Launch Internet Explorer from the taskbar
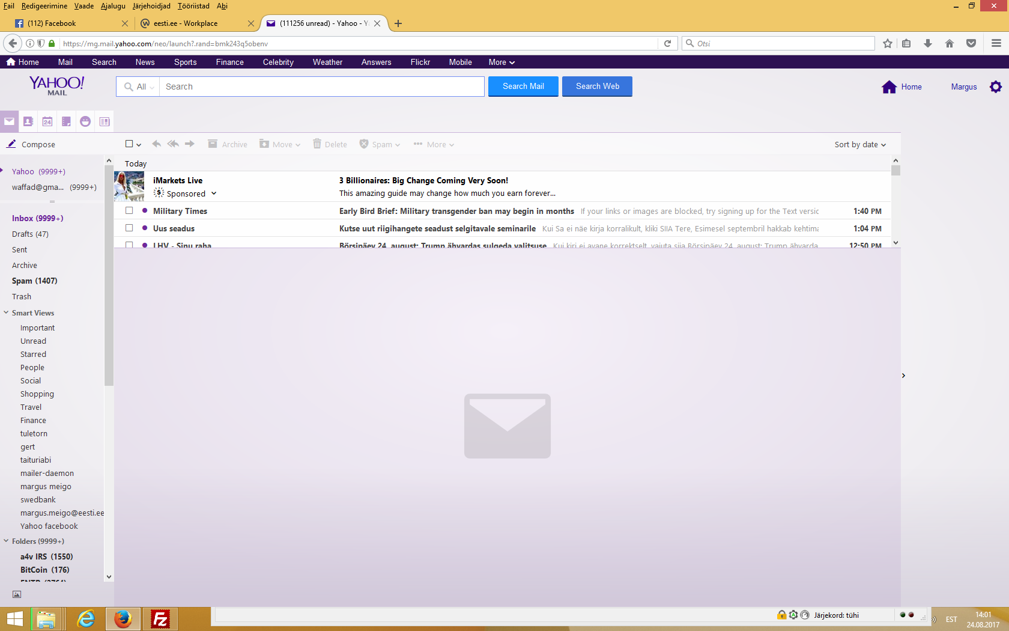The image size is (1009, 631). (86, 619)
